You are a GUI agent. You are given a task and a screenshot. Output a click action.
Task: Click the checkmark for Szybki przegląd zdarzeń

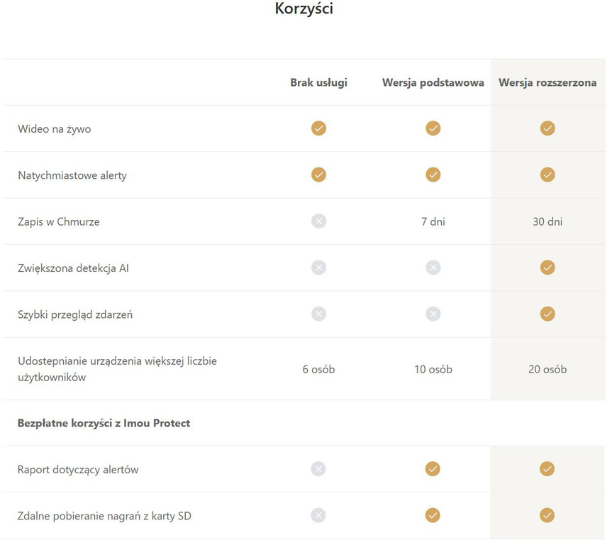pyautogui.click(x=547, y=314)
